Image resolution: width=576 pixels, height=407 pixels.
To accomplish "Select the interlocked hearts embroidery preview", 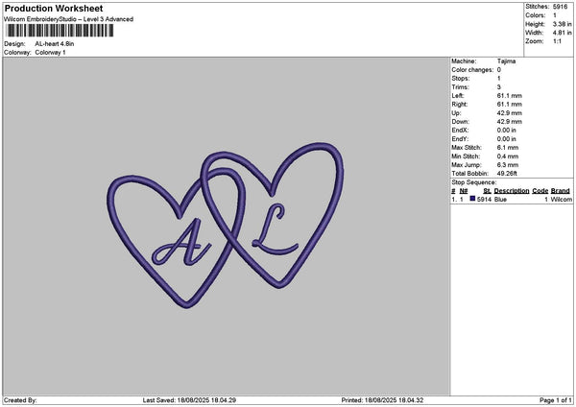I will 226,226.
